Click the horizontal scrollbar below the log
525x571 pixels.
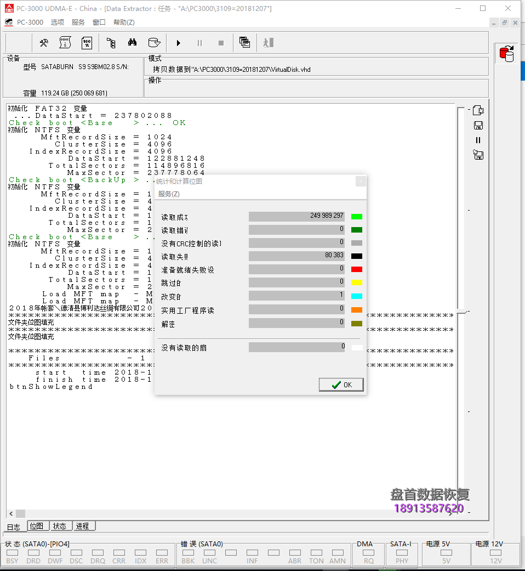[x=20, y=513]
